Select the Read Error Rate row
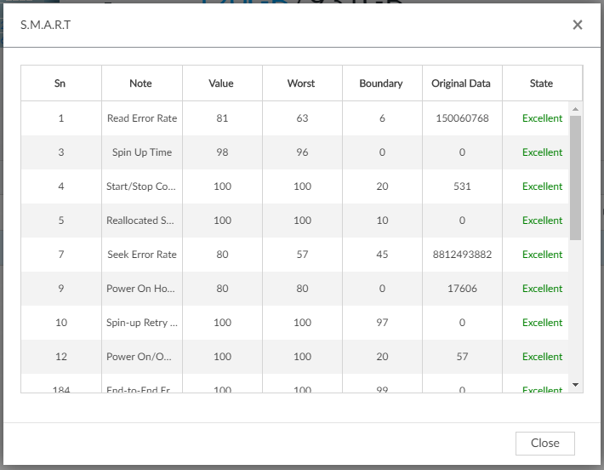 142,118
